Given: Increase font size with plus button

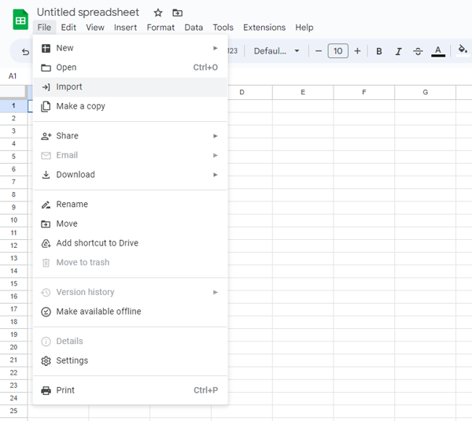Looking at the screenshot, I should [x=357, y=51].
